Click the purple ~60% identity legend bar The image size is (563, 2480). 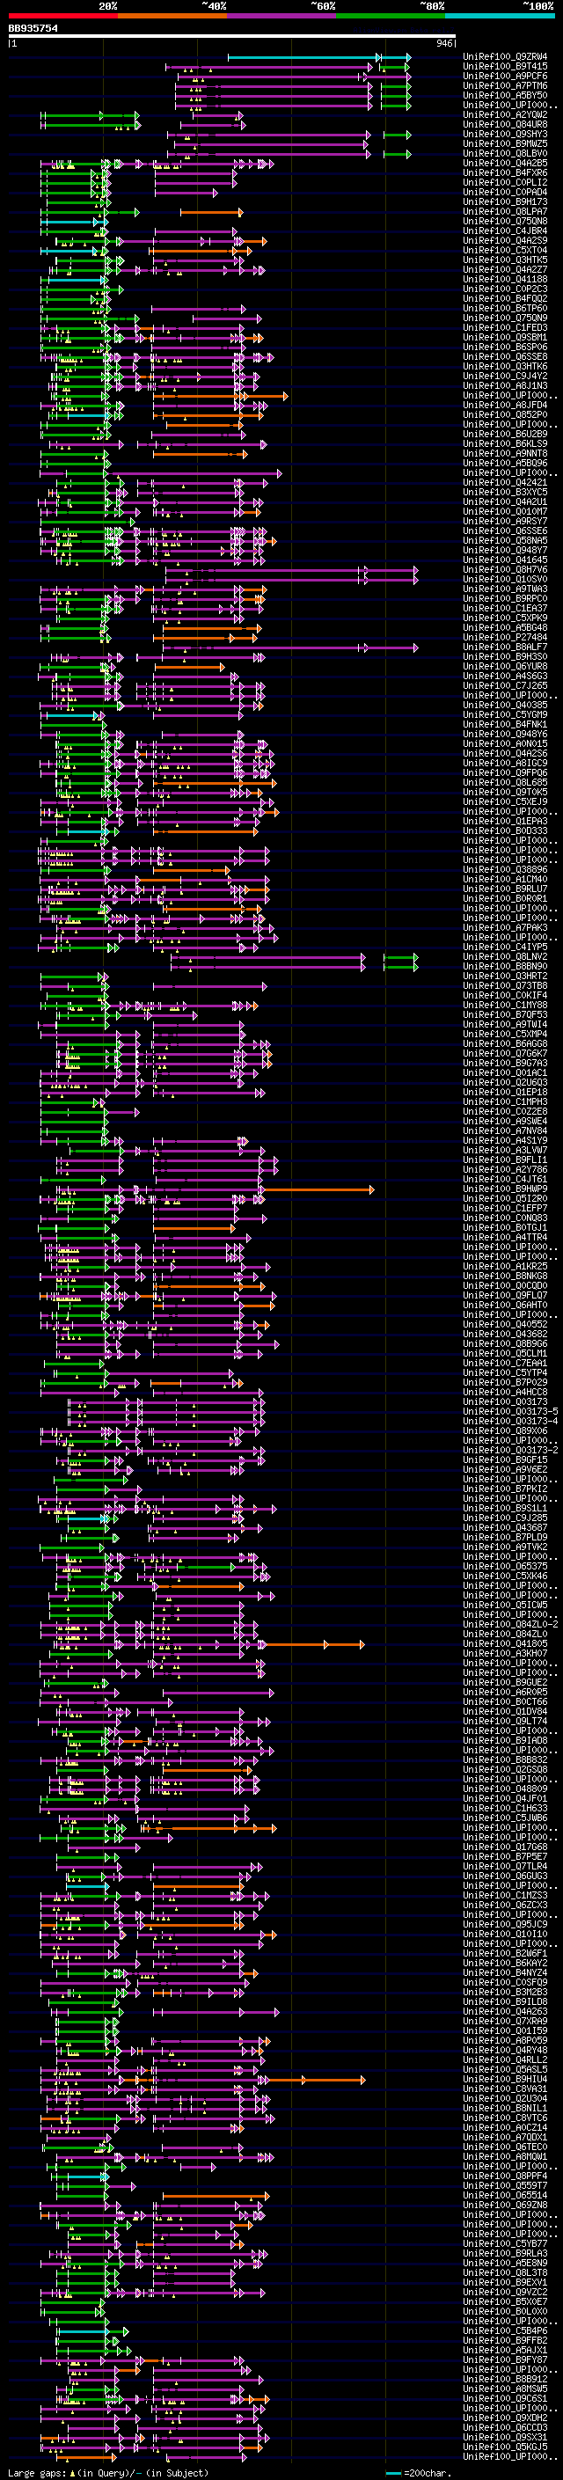(282, 16)
